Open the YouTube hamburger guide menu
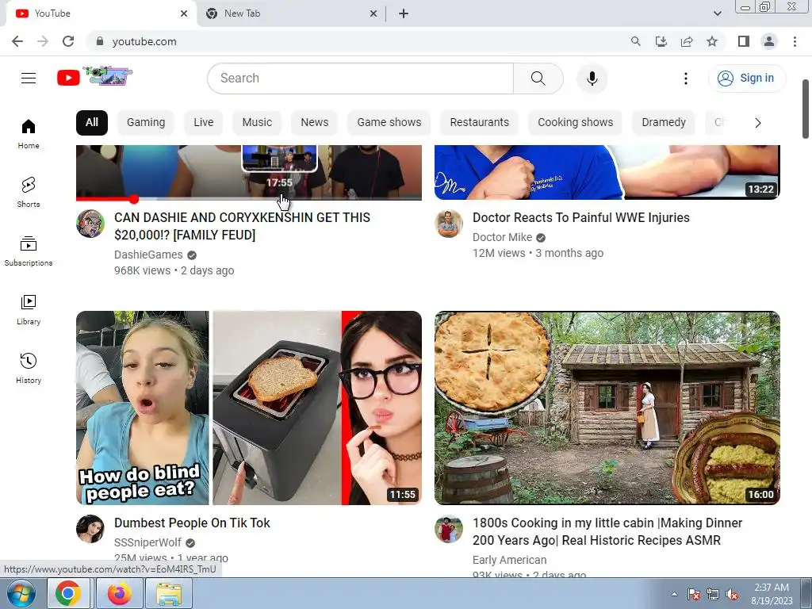The height and width of the screenshot is (609, 812). click(29, 79)
